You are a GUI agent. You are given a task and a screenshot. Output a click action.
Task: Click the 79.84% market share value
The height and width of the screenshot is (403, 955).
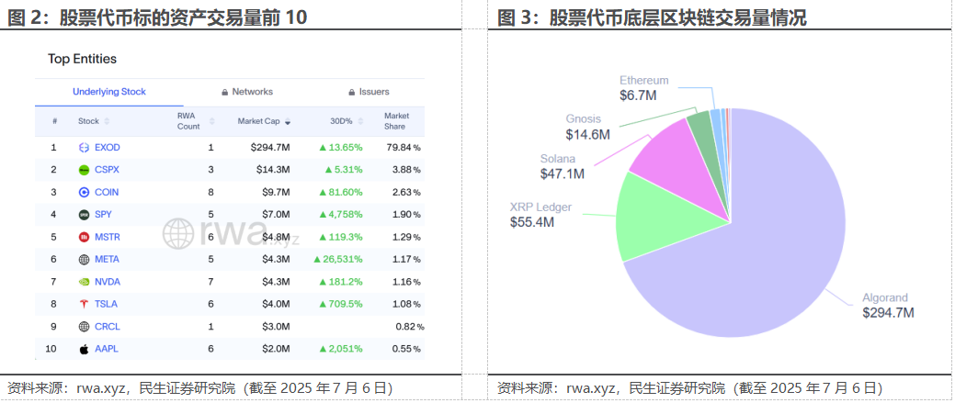[x=404, y=147]
